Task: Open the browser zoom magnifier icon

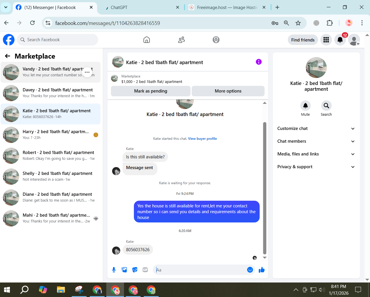Action: point(286,23)
